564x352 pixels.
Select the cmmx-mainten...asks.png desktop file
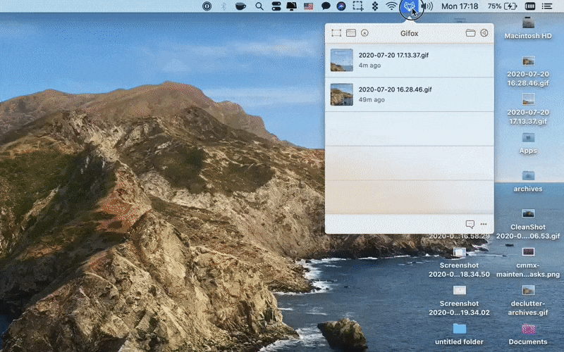point(528,263)
